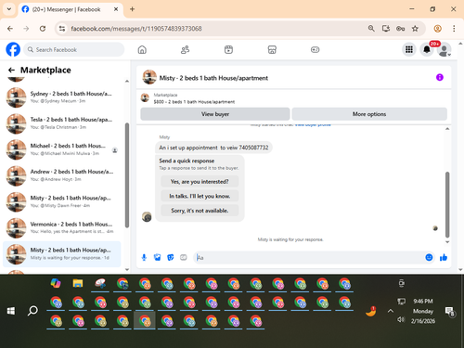464x348 pixels.
Task: Bookmark this page with star icon
Action: point(415,29)
